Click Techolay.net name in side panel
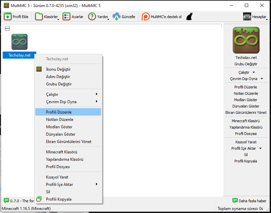The image size is (271, 213). point(246,58)
